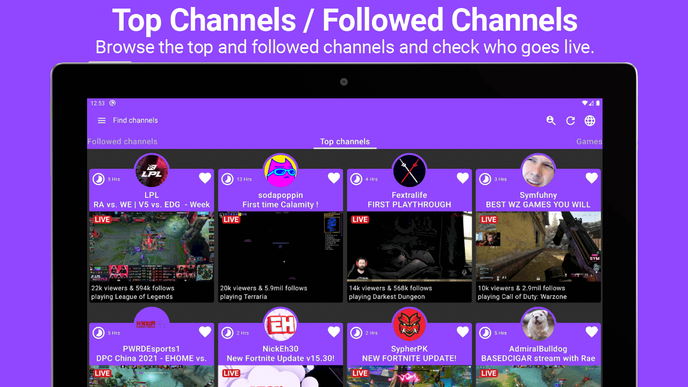Click the channel search magnifier icon
688x387 pixels.
pos(551,120)
